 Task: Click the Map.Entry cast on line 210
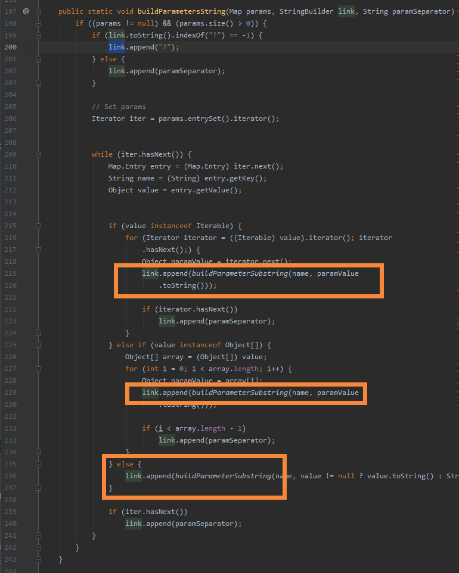click(x=206, y=166)
